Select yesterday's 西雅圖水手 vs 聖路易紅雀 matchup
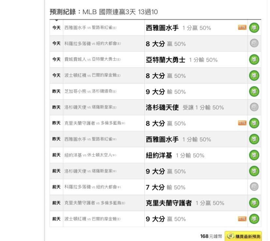 tap(90, 139)
